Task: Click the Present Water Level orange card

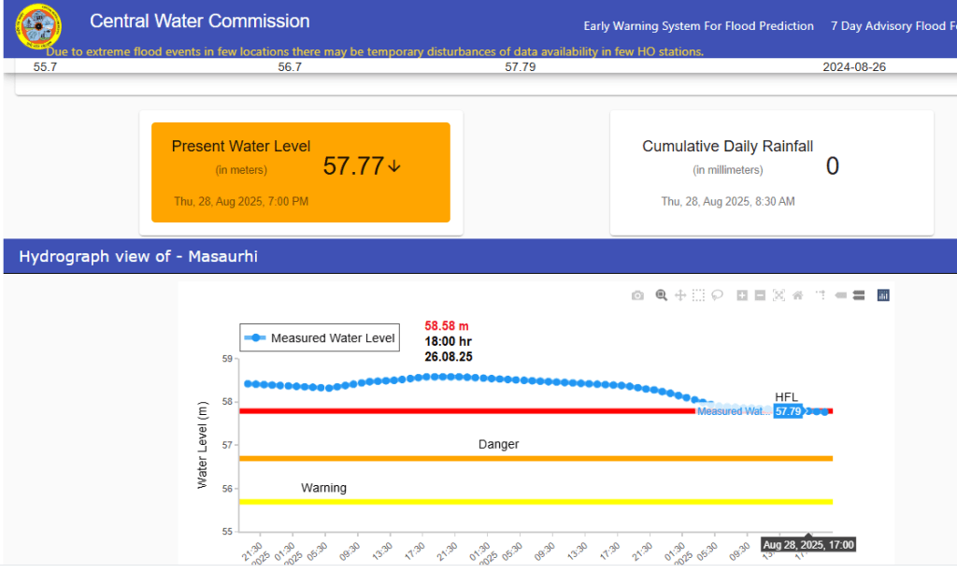Action: click(300, 172)
